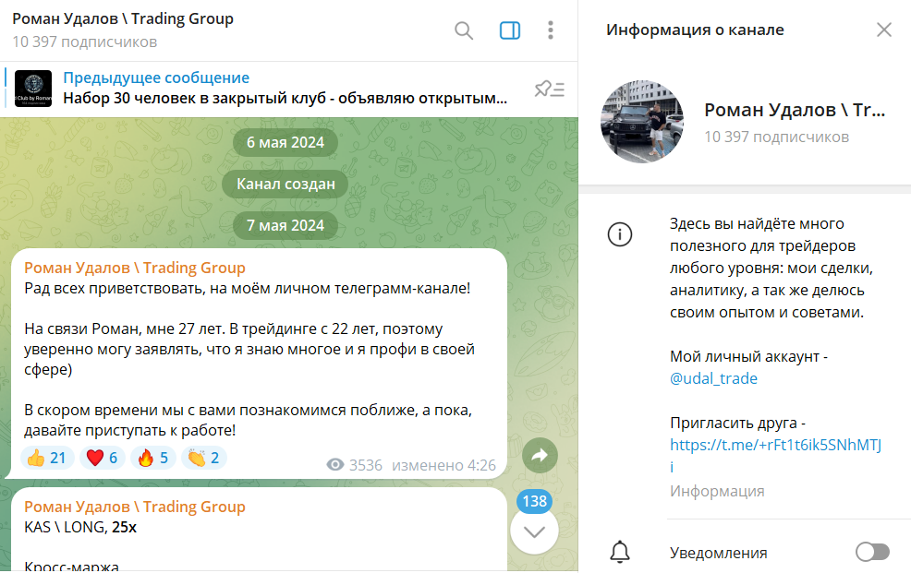Screen dimensions: 911x573
Task: Click 'KAS \ LONG, 25x' message text
Action: [x=80, y=527]
